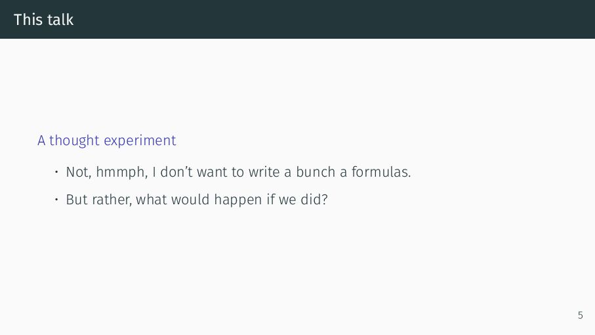The height and width of the screenshot is (335, 595).
Task: Select the slide number 5
Action: tap(580, 315)
